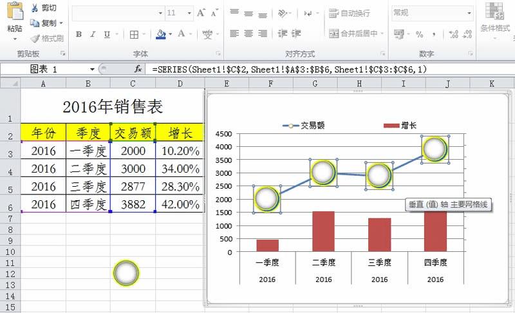The image size is (515, 313).
Task: Click the 4500 vertical axis label
Action: pos(224,134)
